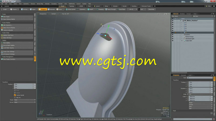Switch to Items selection mode
216x121 pixels.
pos(59,9)
